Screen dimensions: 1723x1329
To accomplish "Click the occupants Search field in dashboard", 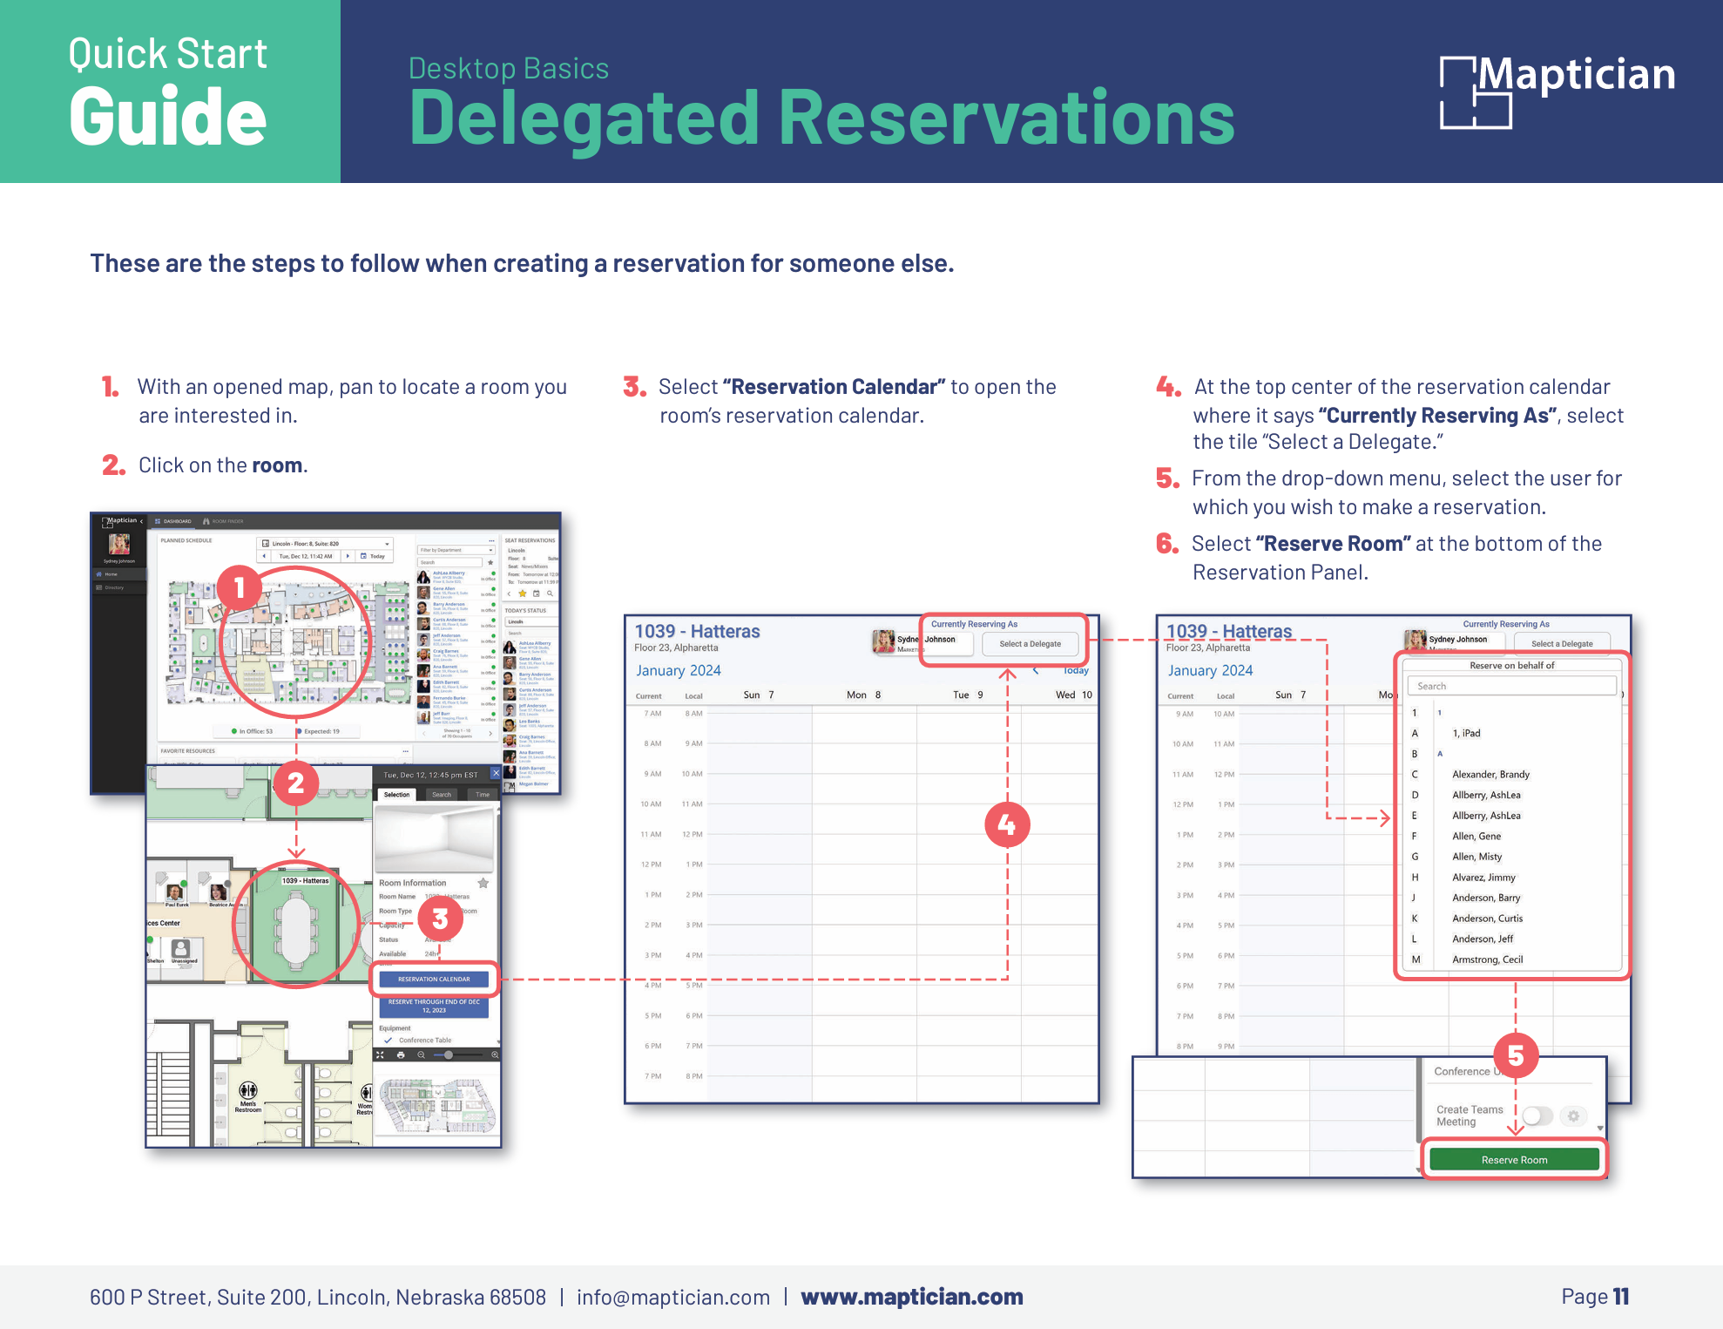I will pyautogui.click(x=450, y=562).
